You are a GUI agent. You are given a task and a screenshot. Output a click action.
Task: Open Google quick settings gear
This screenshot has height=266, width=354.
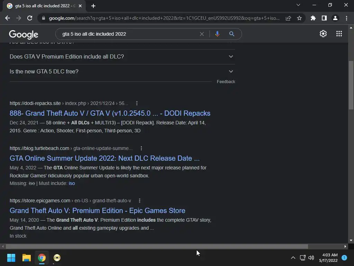[323, 34]
